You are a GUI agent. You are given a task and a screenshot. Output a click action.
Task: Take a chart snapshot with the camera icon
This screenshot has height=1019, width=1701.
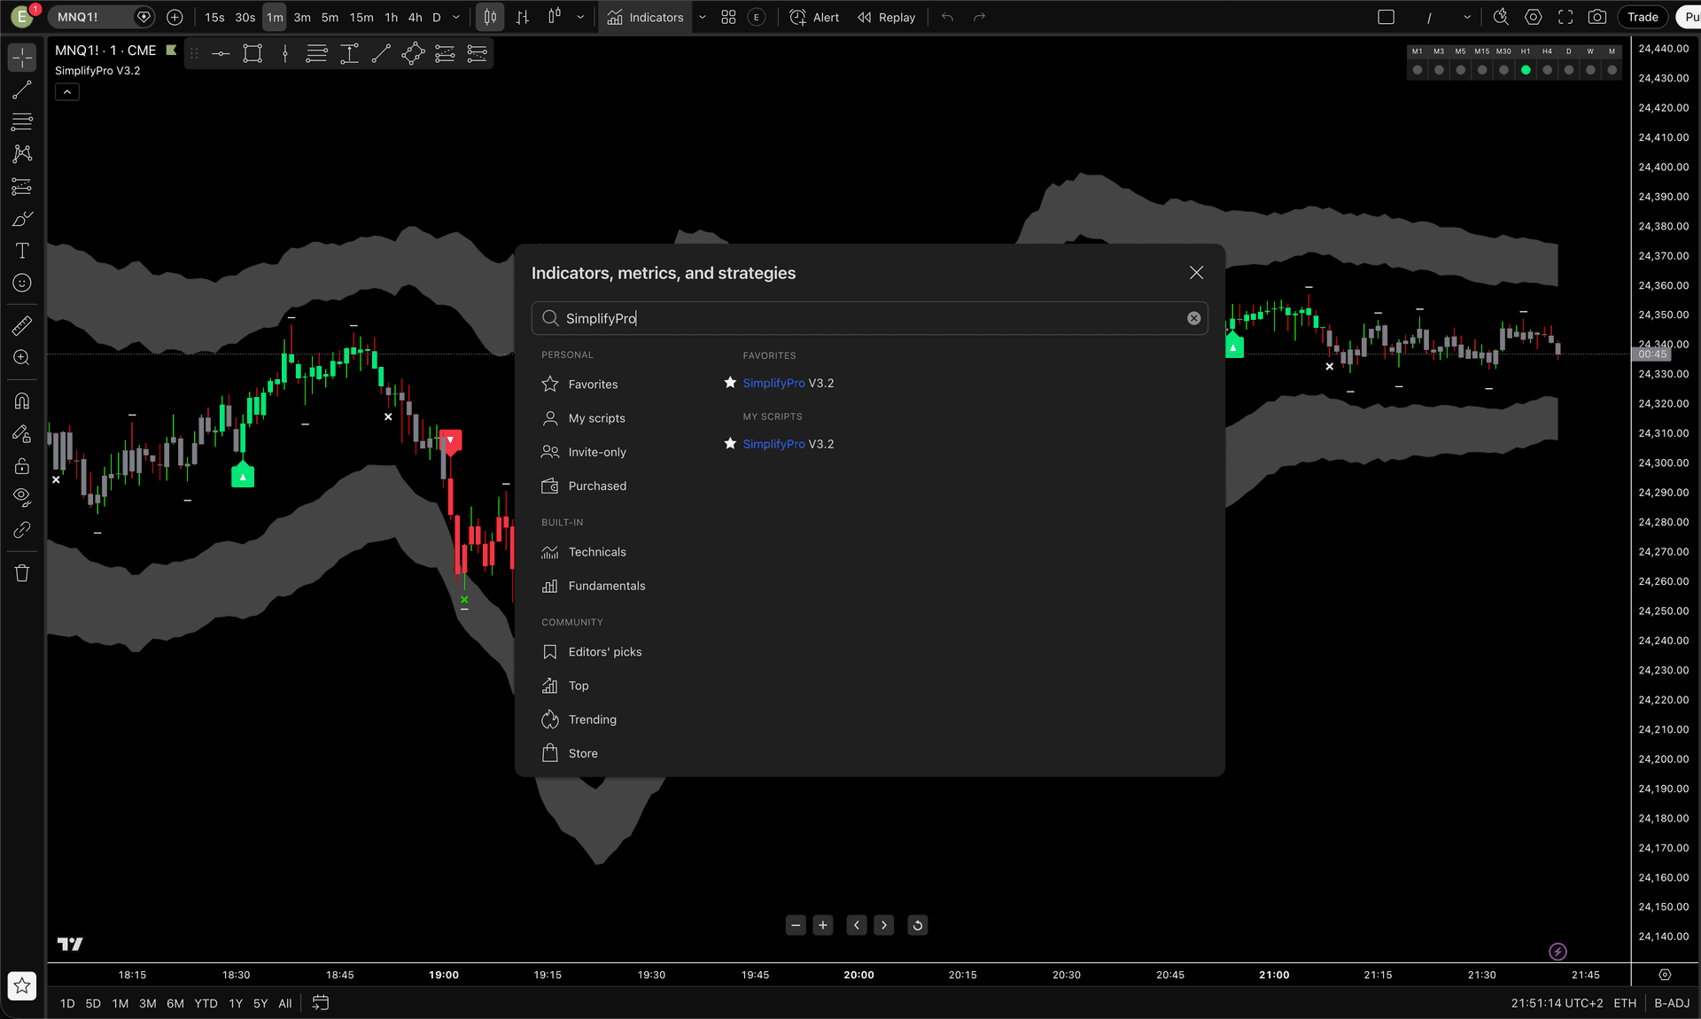tap(1598, 17)
